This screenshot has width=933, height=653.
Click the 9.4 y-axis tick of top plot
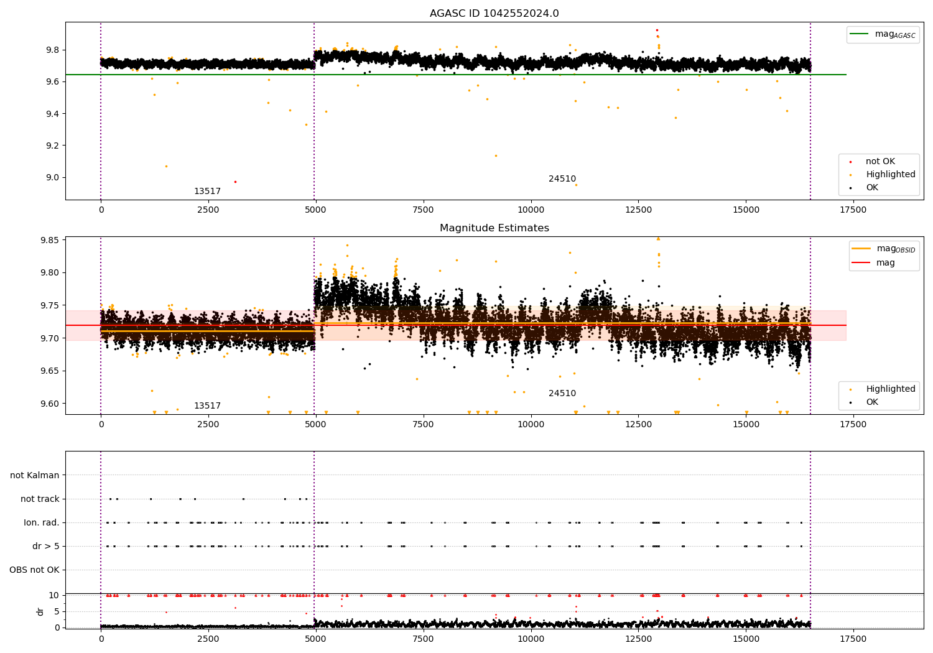(x=52, y=114)
